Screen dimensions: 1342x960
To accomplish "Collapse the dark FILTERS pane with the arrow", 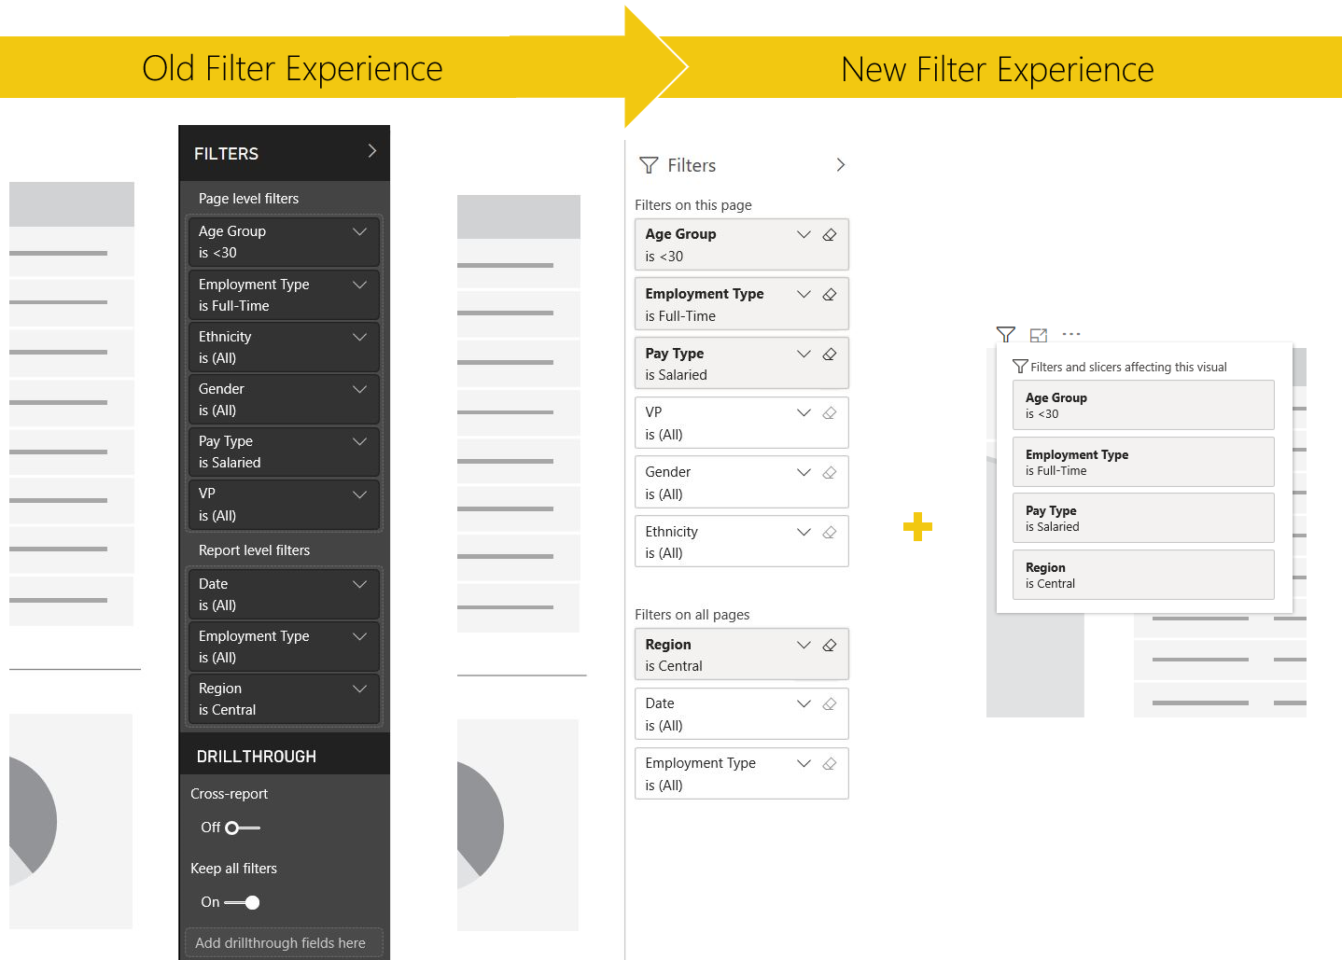I will click(x=371, y=151).
